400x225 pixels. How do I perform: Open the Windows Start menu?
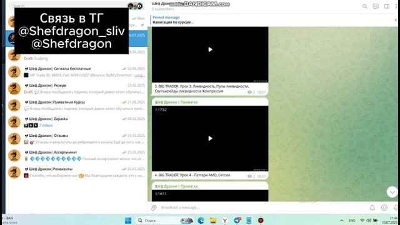(128, 221)
